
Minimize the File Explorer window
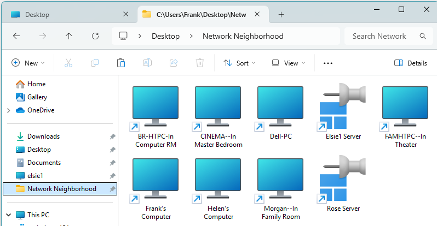(377, 9)
